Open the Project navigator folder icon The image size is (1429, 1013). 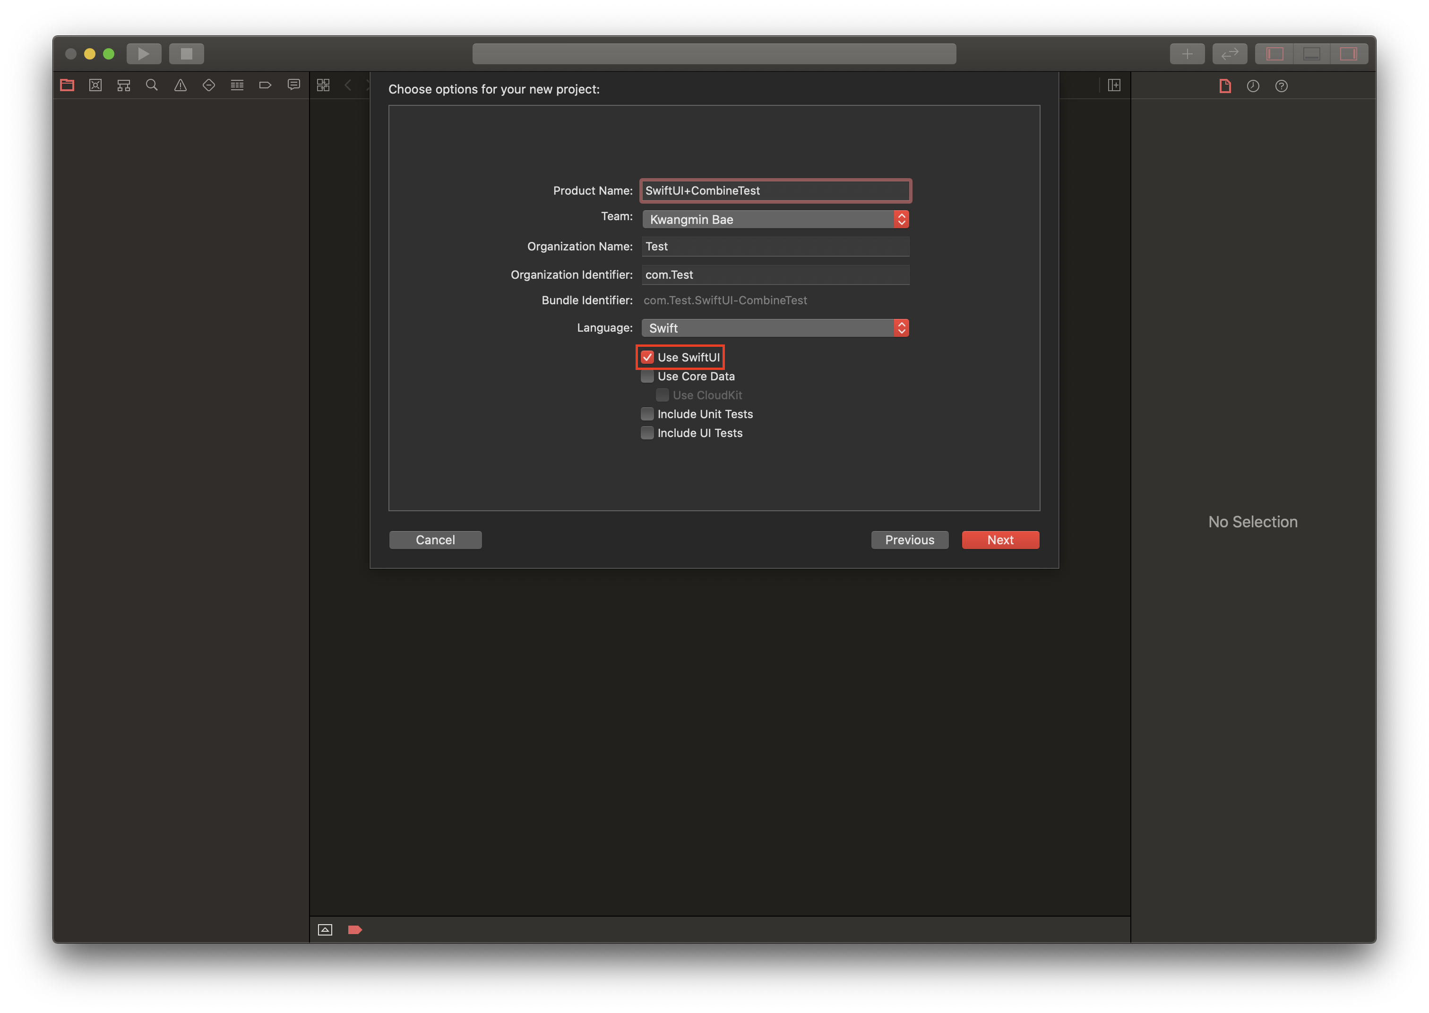click(x=68, y=86)
